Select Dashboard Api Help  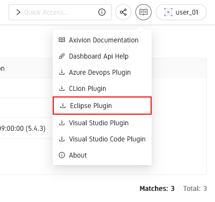(102, 56)
